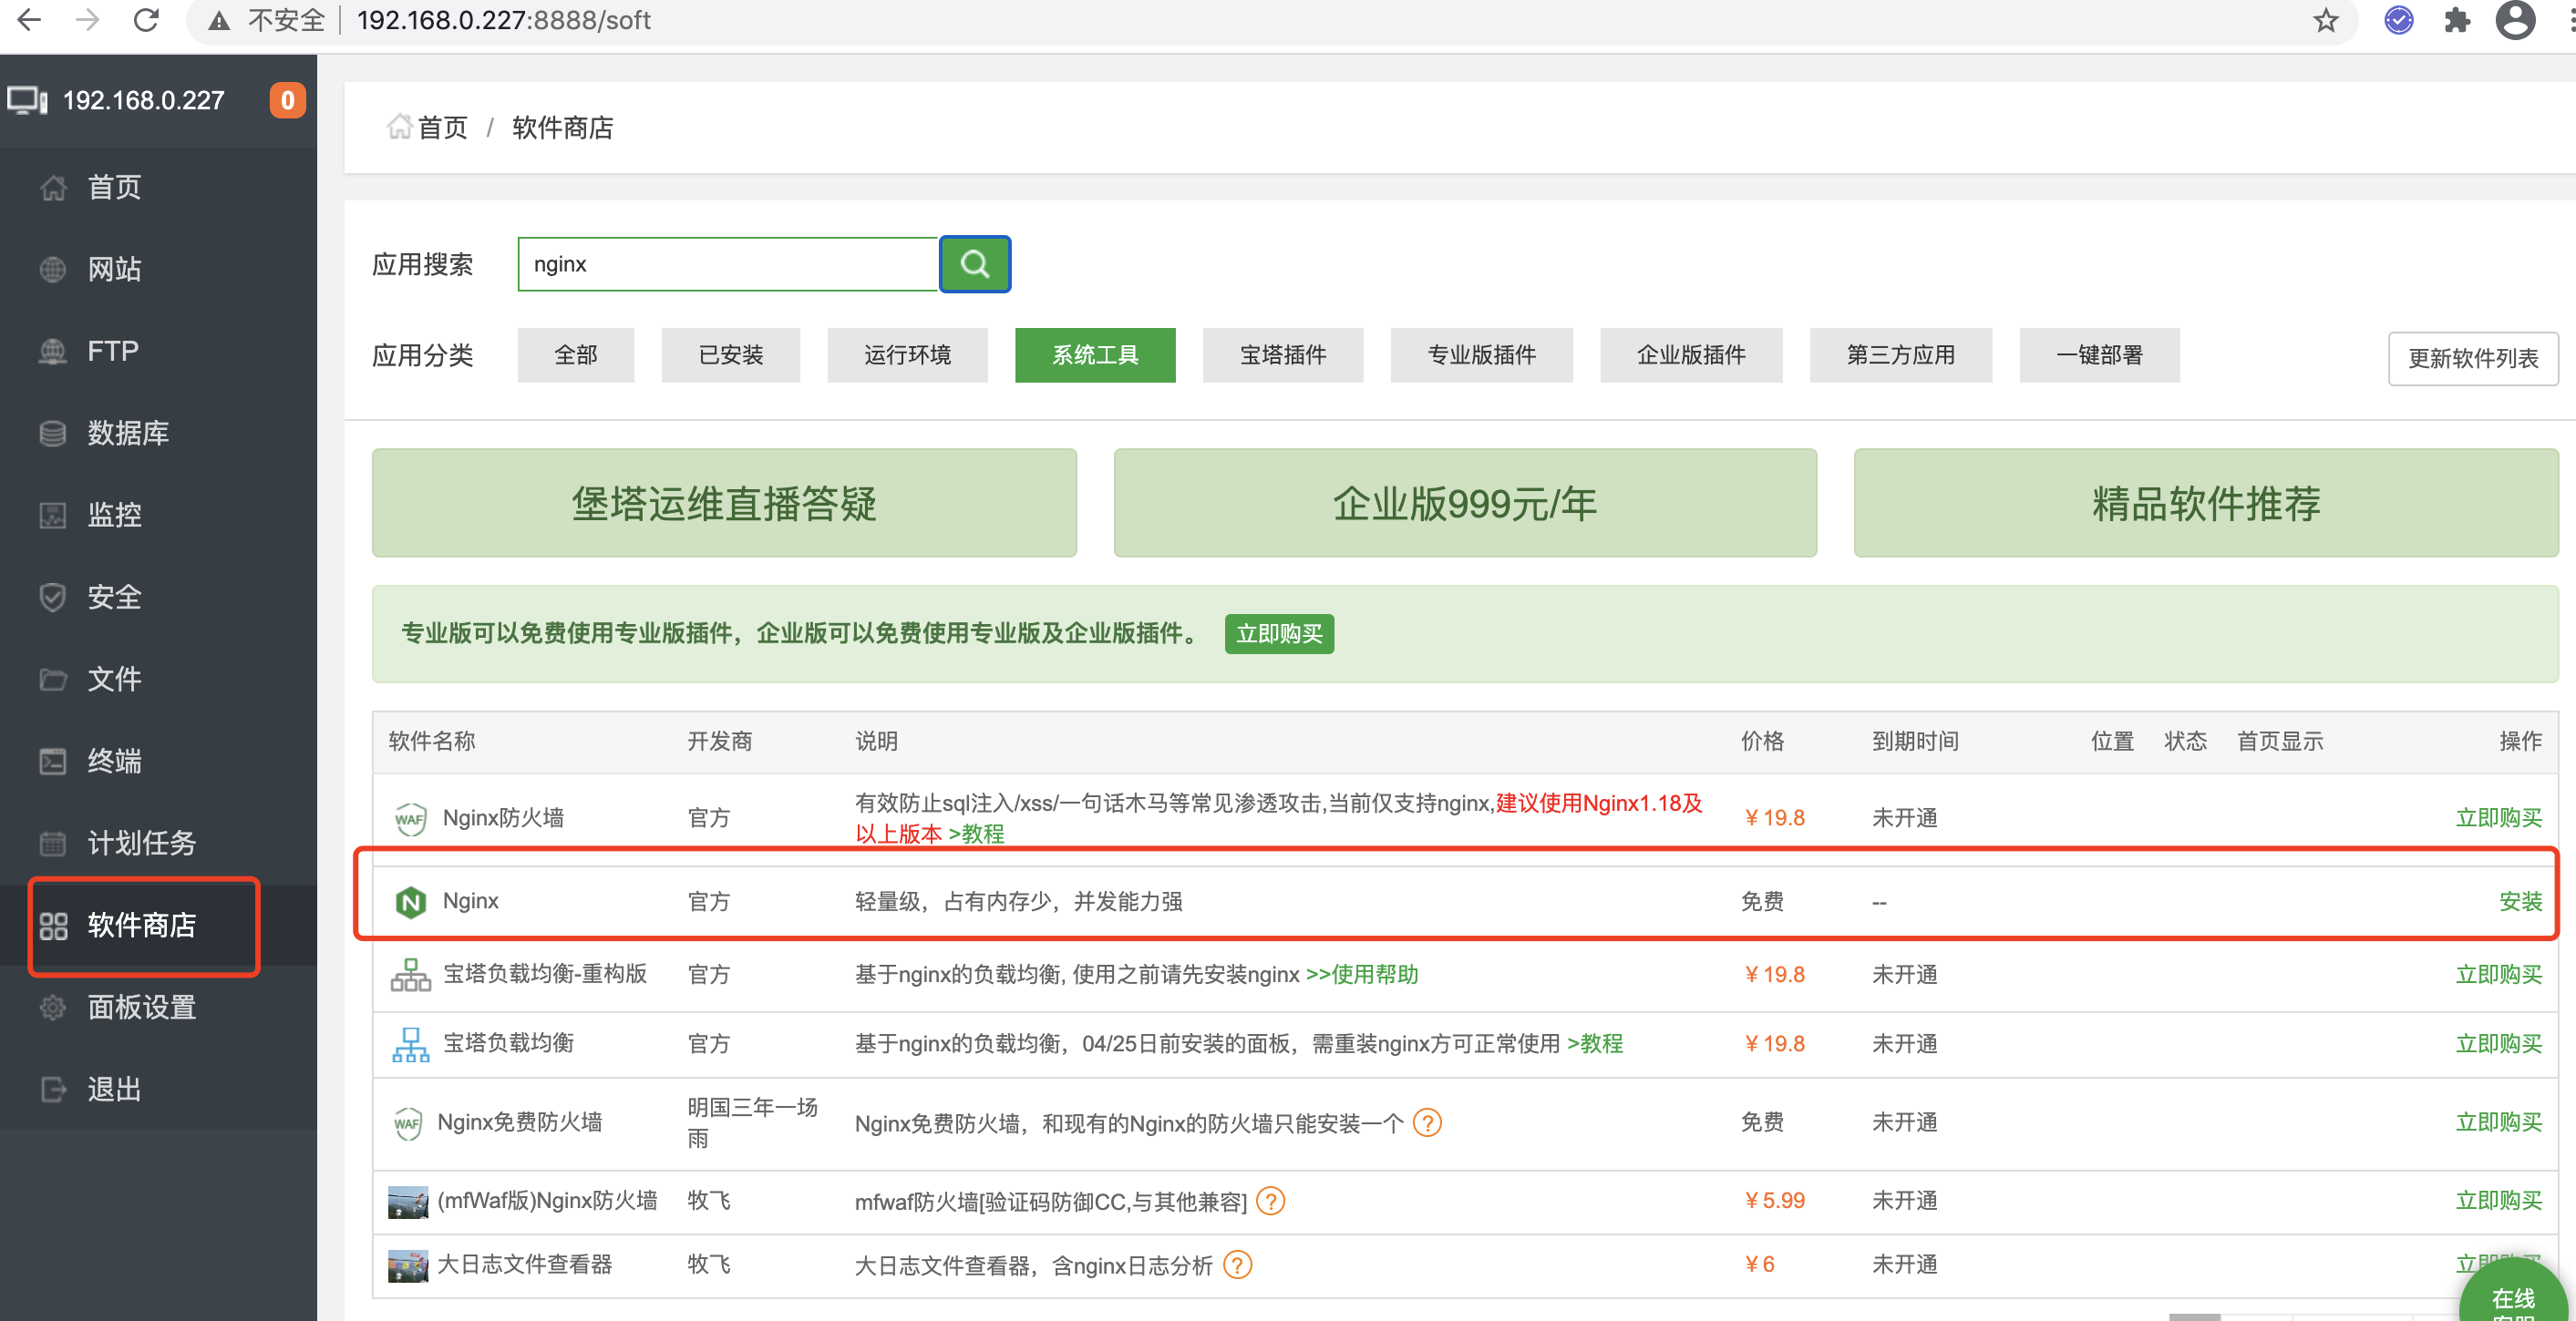Screen dimensions: 2576x1321
Task: Open 网站 in the sidebar
Action: coord(114,269)
